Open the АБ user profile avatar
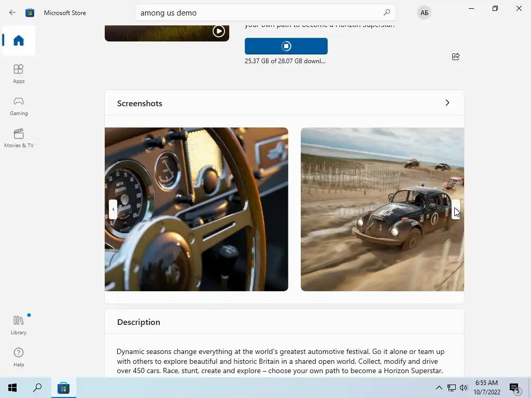The image size is (531, 398). click(424, 12)
